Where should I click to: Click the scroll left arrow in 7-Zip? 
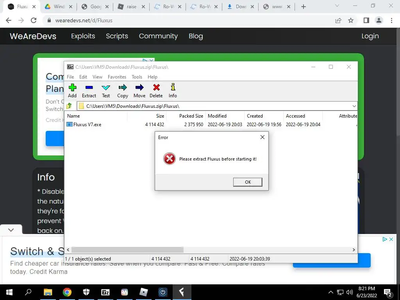(x=68, y=250)
